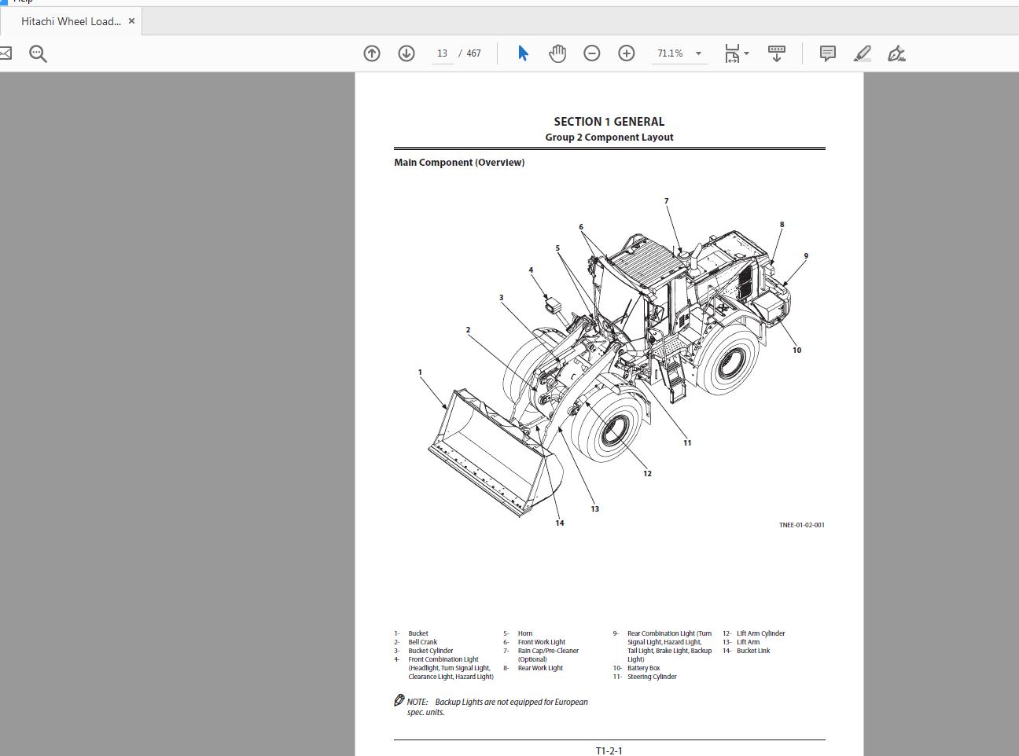Click the Bell Crank legend entry
This screenshot has width=1019, height=756.
point(416,642)
